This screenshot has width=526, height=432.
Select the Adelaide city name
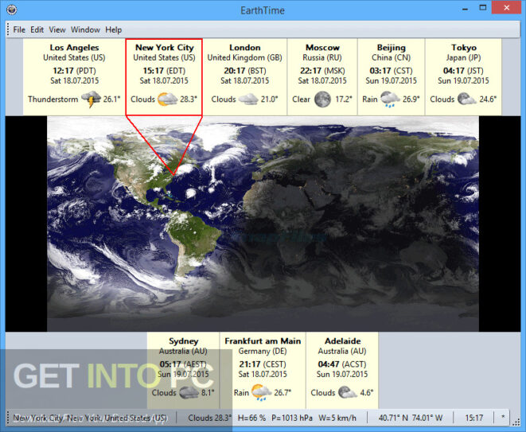click(x=342, y=341)
